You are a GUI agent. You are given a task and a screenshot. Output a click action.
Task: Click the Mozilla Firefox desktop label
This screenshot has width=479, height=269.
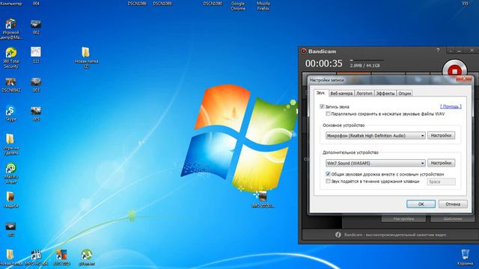(263, 6)
